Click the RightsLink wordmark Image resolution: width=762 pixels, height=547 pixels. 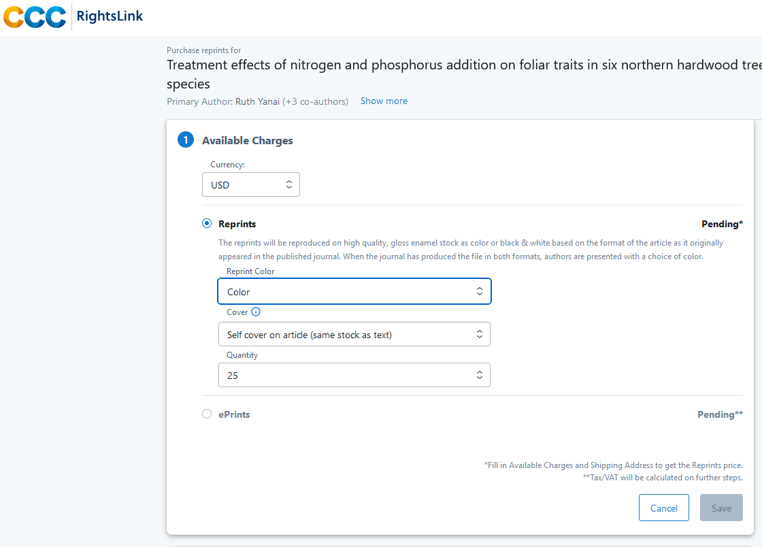tap(110, 16)
